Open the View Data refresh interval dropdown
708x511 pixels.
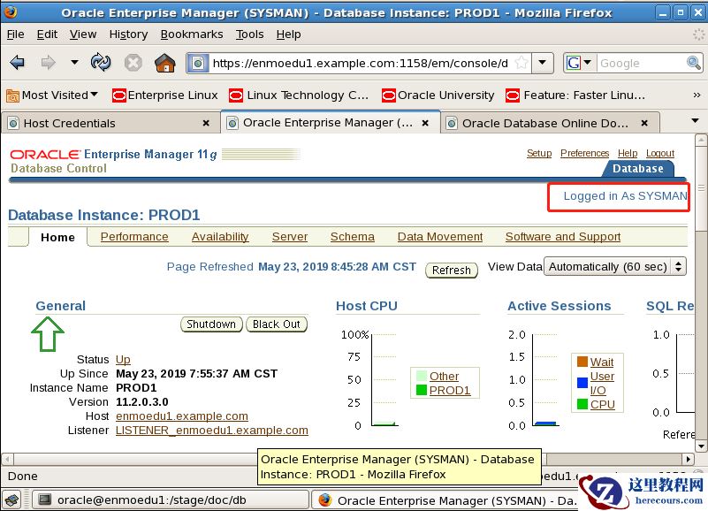coord(615,266)
